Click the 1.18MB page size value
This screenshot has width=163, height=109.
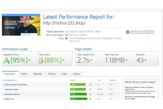pyautogui.click(x=115, y=60)
